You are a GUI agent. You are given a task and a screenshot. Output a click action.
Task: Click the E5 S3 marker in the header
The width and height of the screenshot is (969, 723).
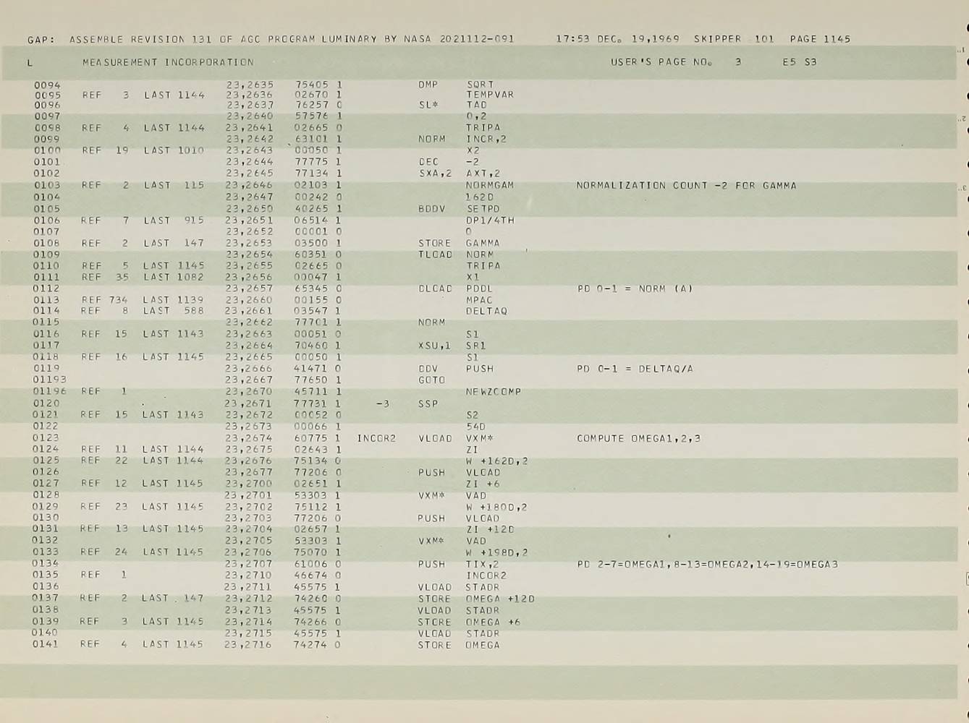coord(800,62)
